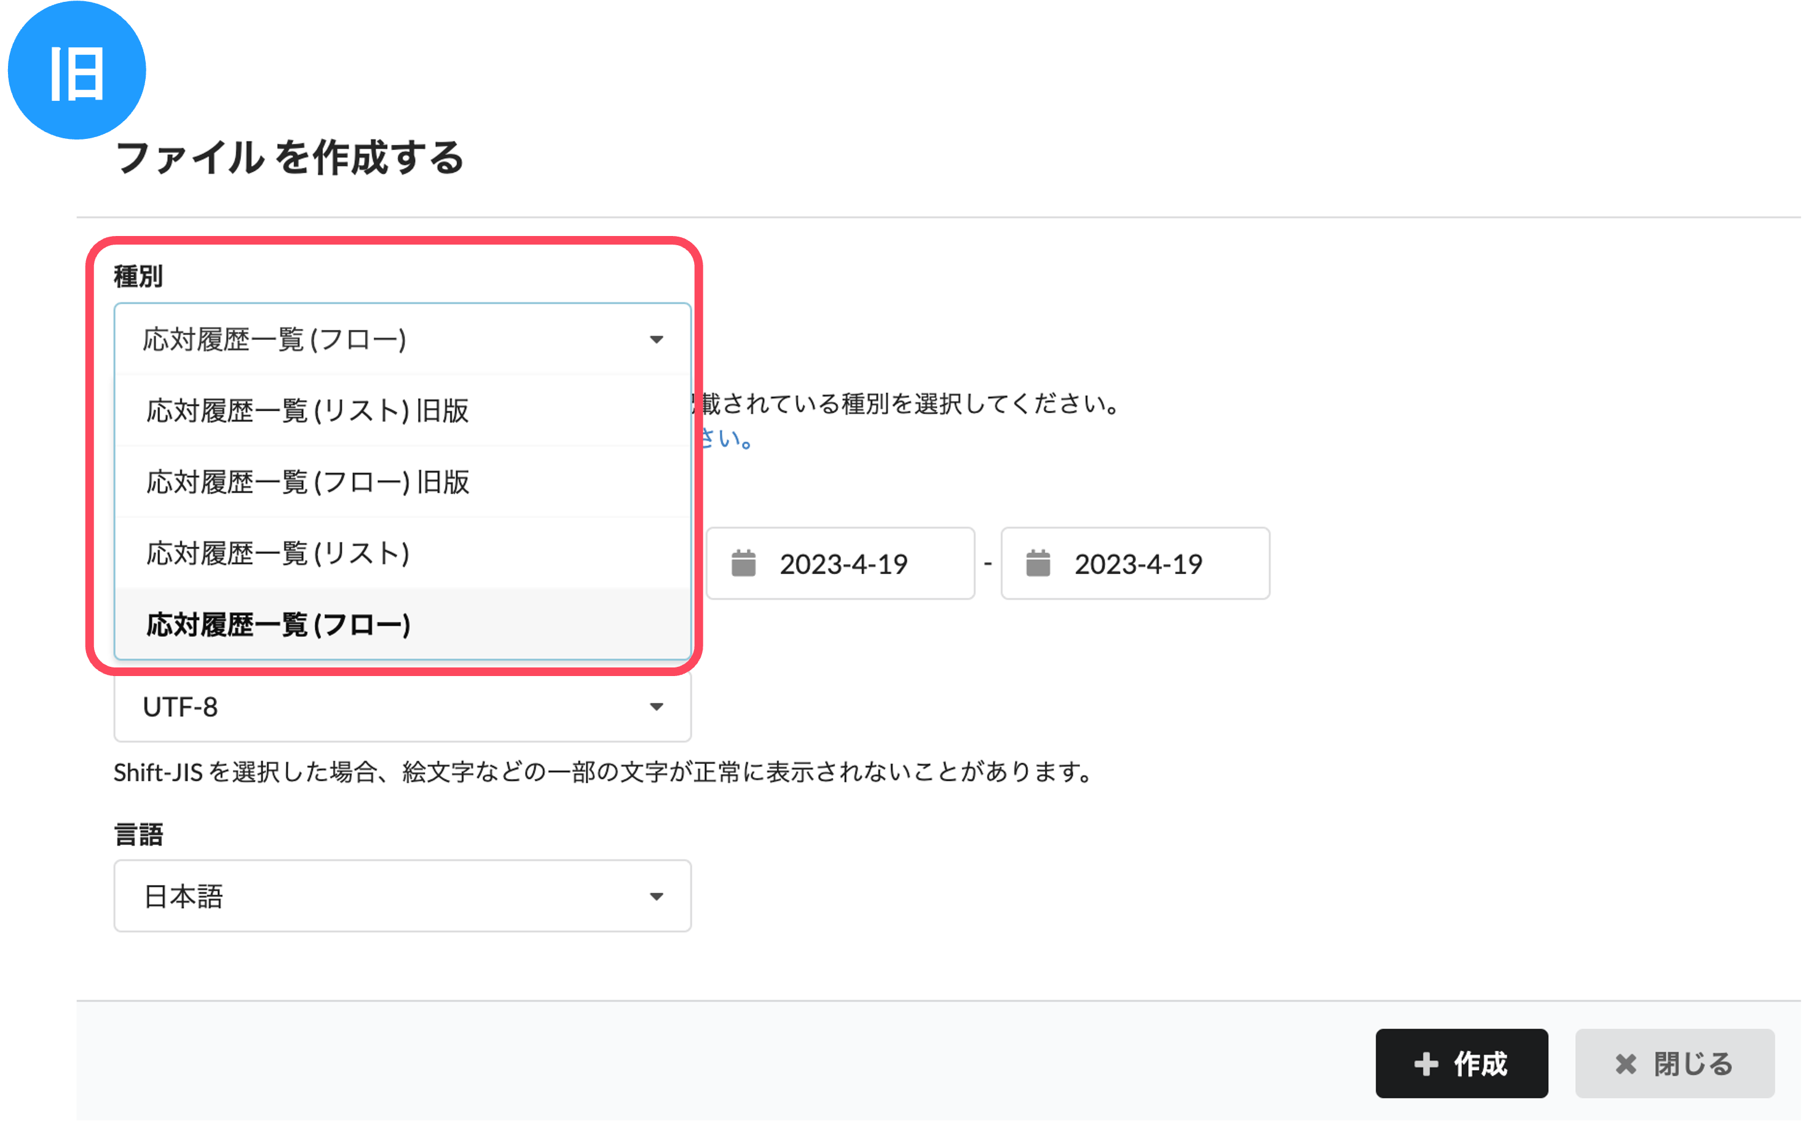Click the start date field 2023-4-19
1803x1121 pixels.
pos(840,564)
